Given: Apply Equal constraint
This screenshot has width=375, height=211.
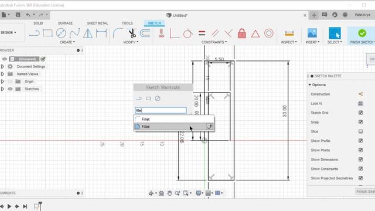Looking at the screenshot, I should coord(202,33).
